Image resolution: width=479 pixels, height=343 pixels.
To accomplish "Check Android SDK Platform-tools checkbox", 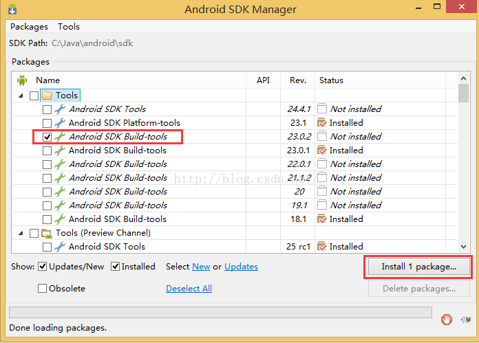I will tap(47, 123).
